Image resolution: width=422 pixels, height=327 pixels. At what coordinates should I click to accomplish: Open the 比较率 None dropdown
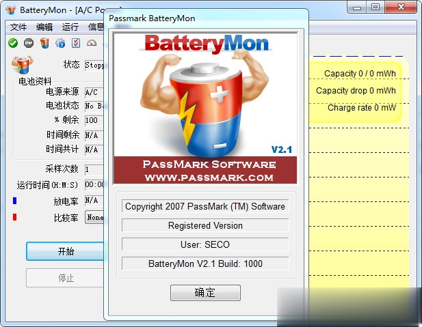click(x=94, y=217)
